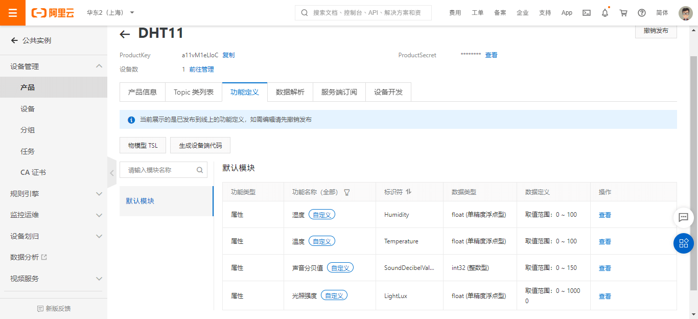Expand the 监控运维 sidebar section
The width and height of the screenshot is (698, 319).
[99, 215]
